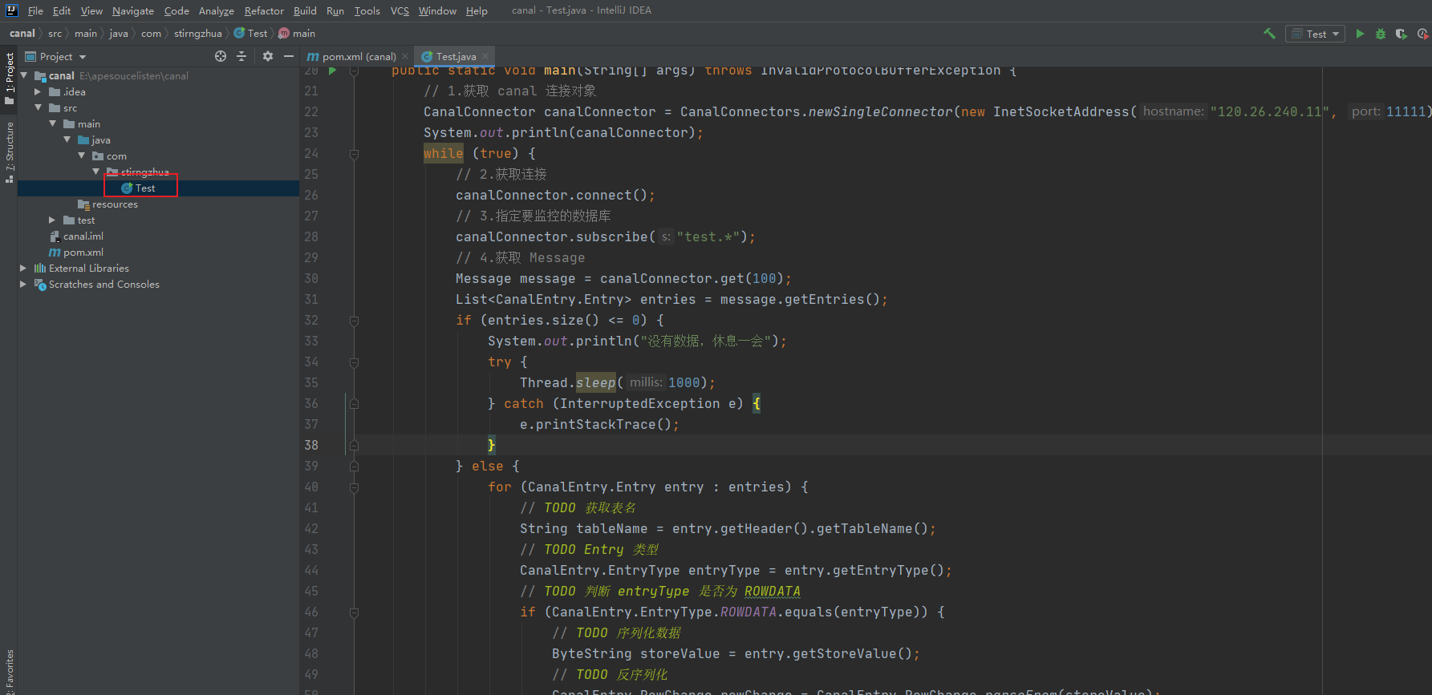Image resolution: width=1432 pixels, height=695 pixels.
Task: Click stirngzhua in the breadcrumb bar
Action: 198,34
